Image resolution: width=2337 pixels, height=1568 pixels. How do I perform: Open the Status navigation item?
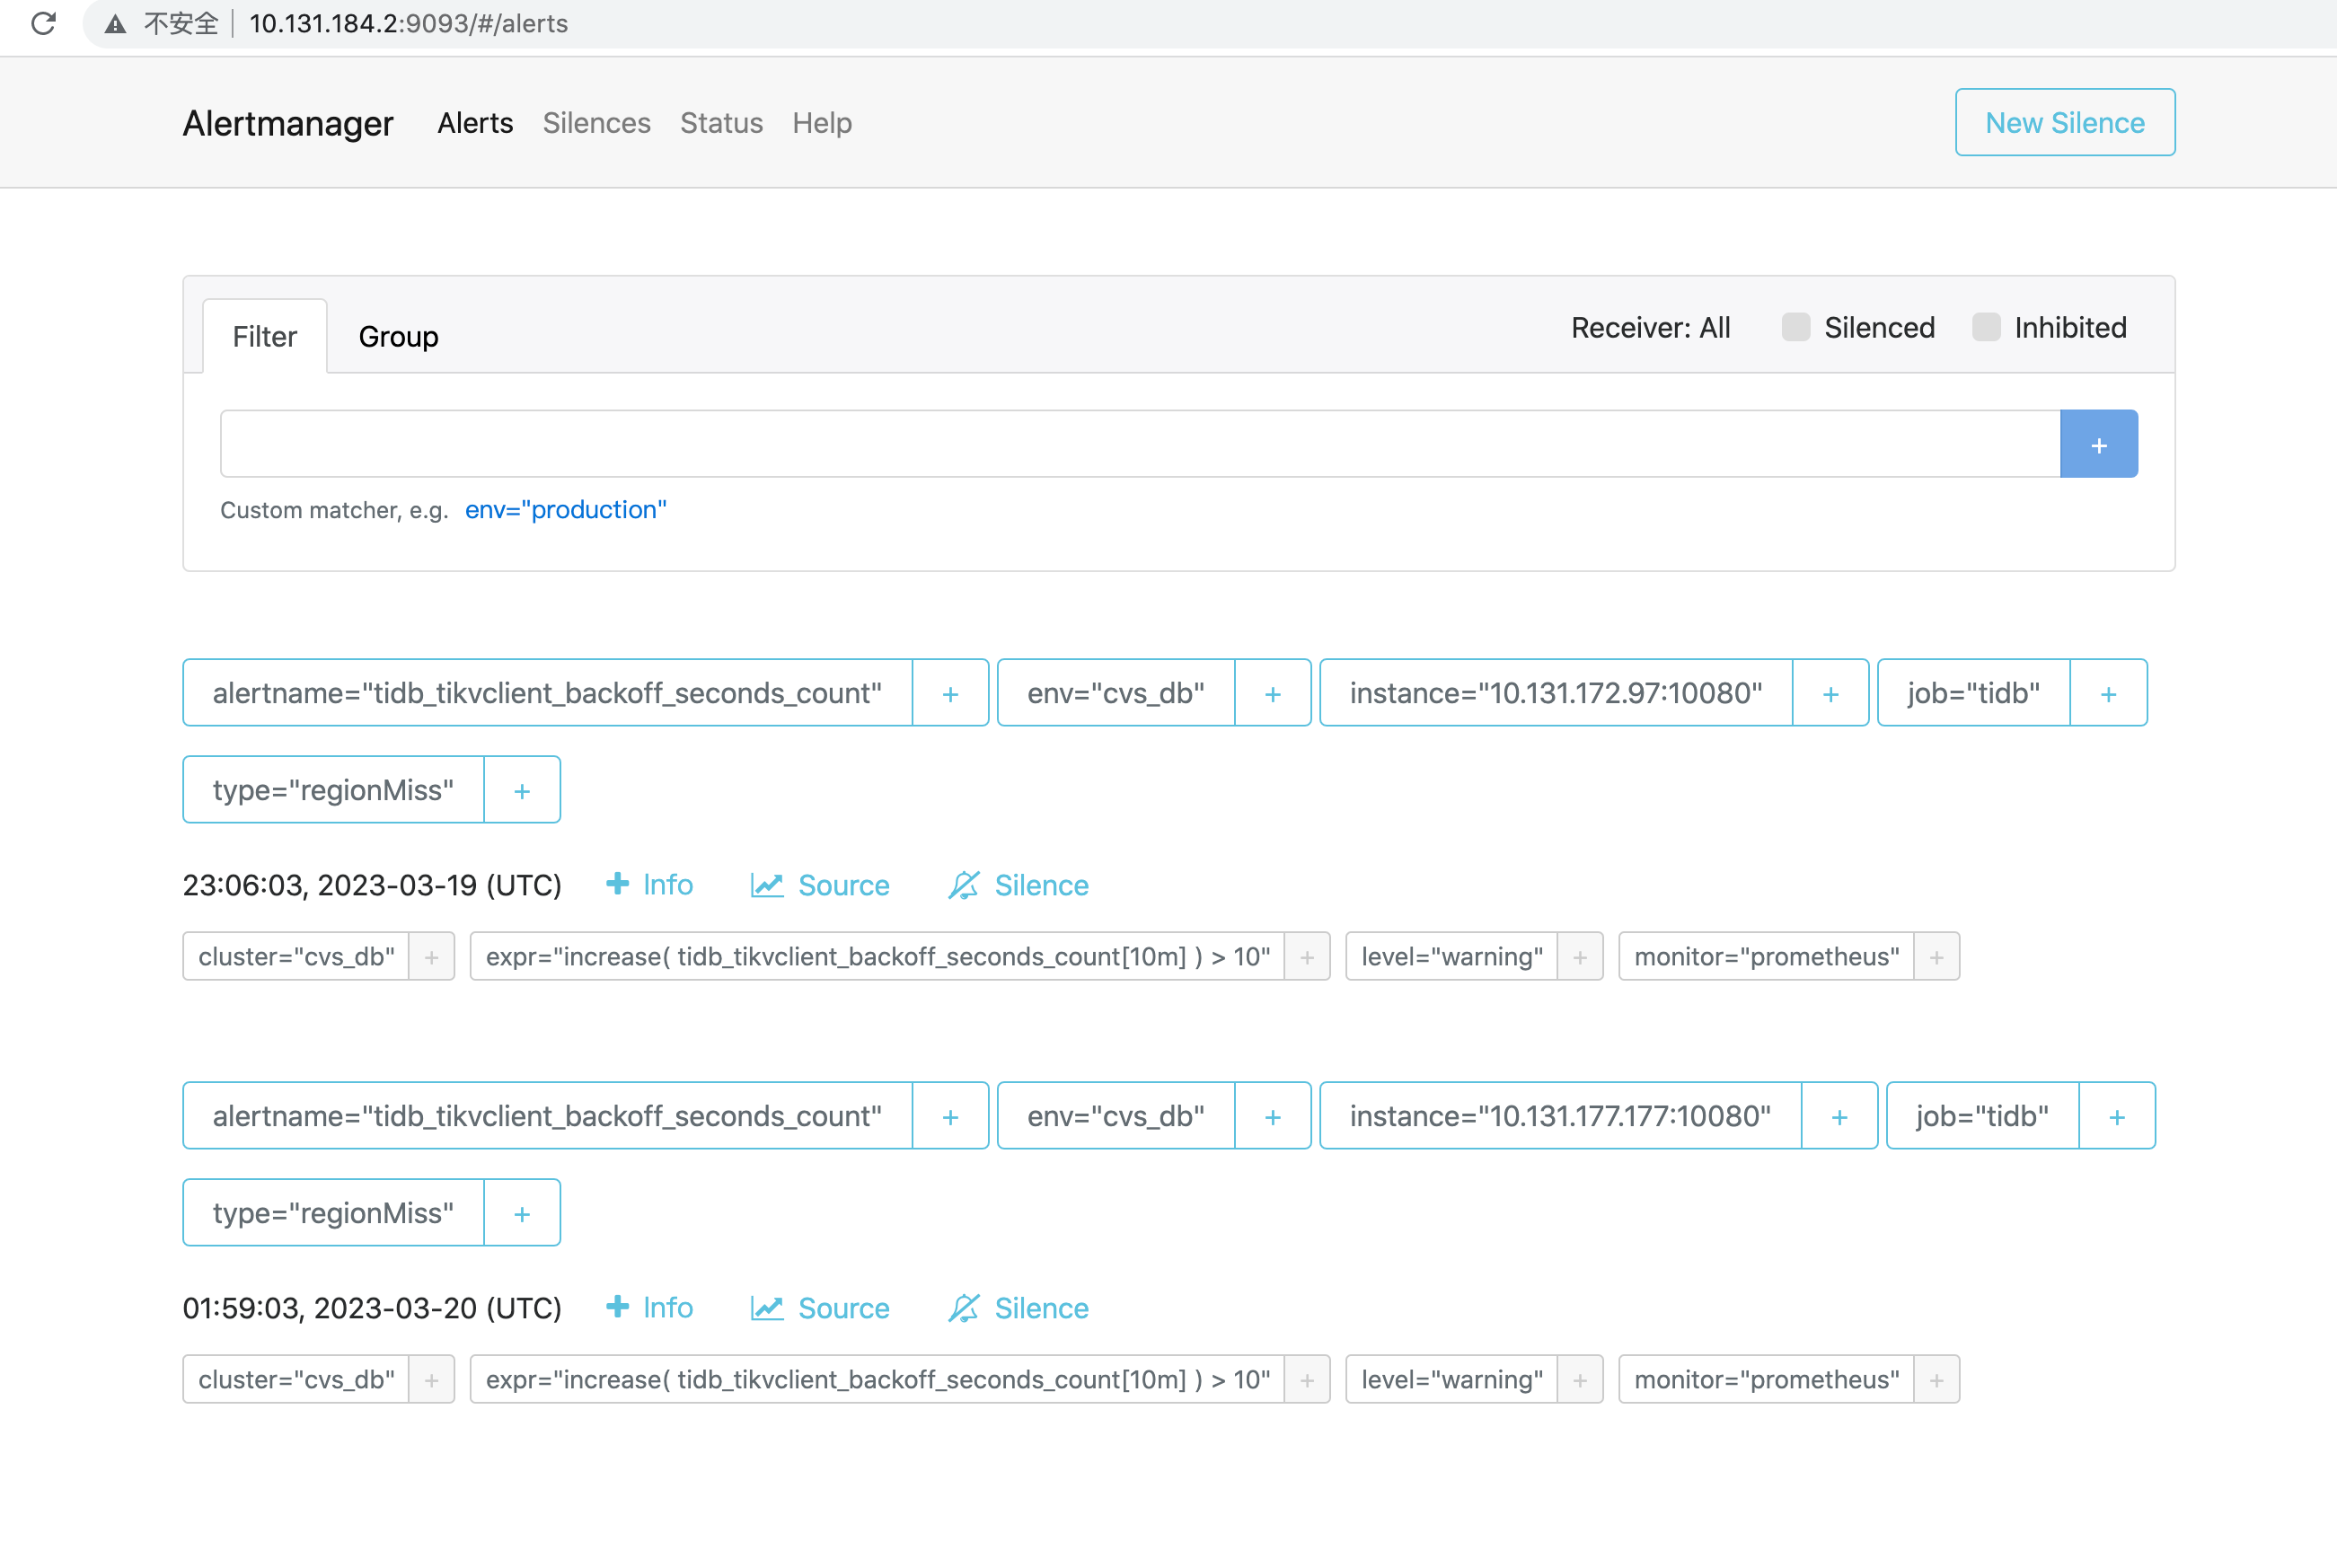(721, 123)
